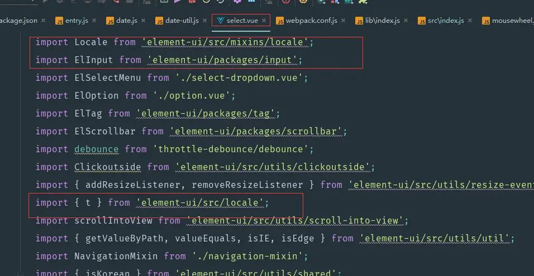Image resolution: width=534 pixels, height=276 pixels.
Task: Click the { t } import binding
Action: click(88, 203)
